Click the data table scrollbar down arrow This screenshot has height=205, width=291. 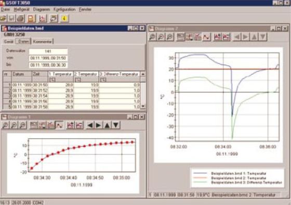coord(143,106)
